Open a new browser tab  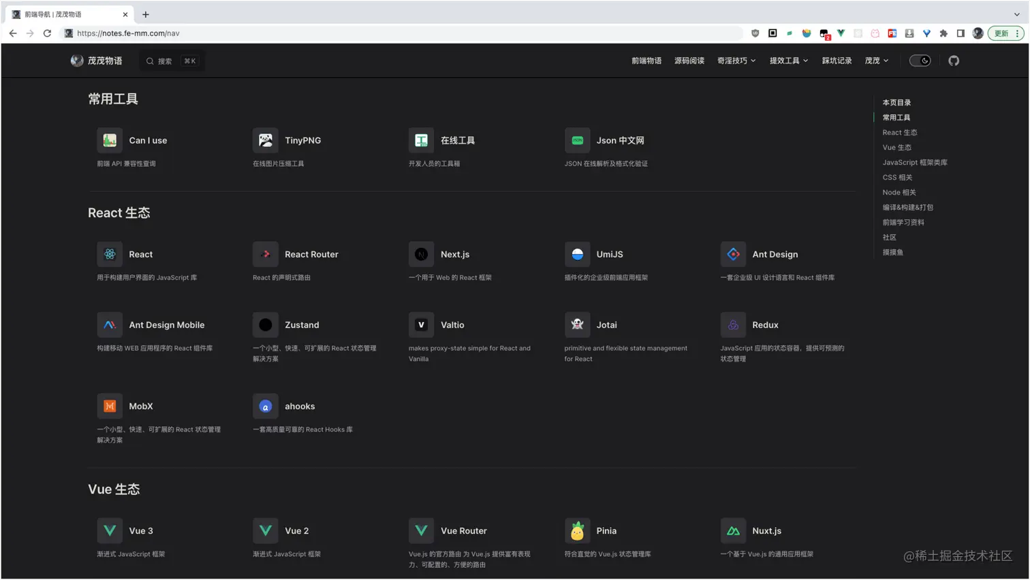(146, 14)
